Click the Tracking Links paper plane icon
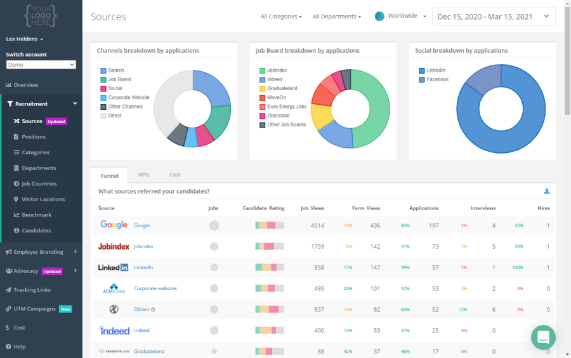Screen dimensions: 571x358 pyautogui.click(x=8, y=290)
